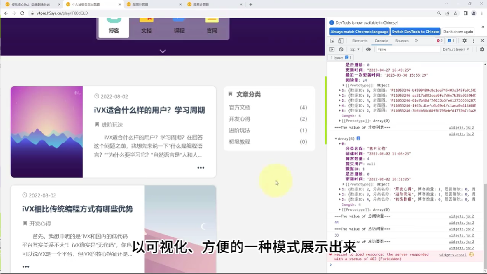This screenshot has width=487, height=274.
Task: Open the browser zoom magnifier icon
Action: [x=439, y=13]
